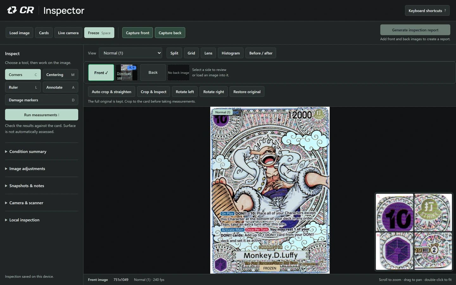This screenshot has height=285, width=456.
Task: Select the Damage markers tool
Action: tap(41, 100)
